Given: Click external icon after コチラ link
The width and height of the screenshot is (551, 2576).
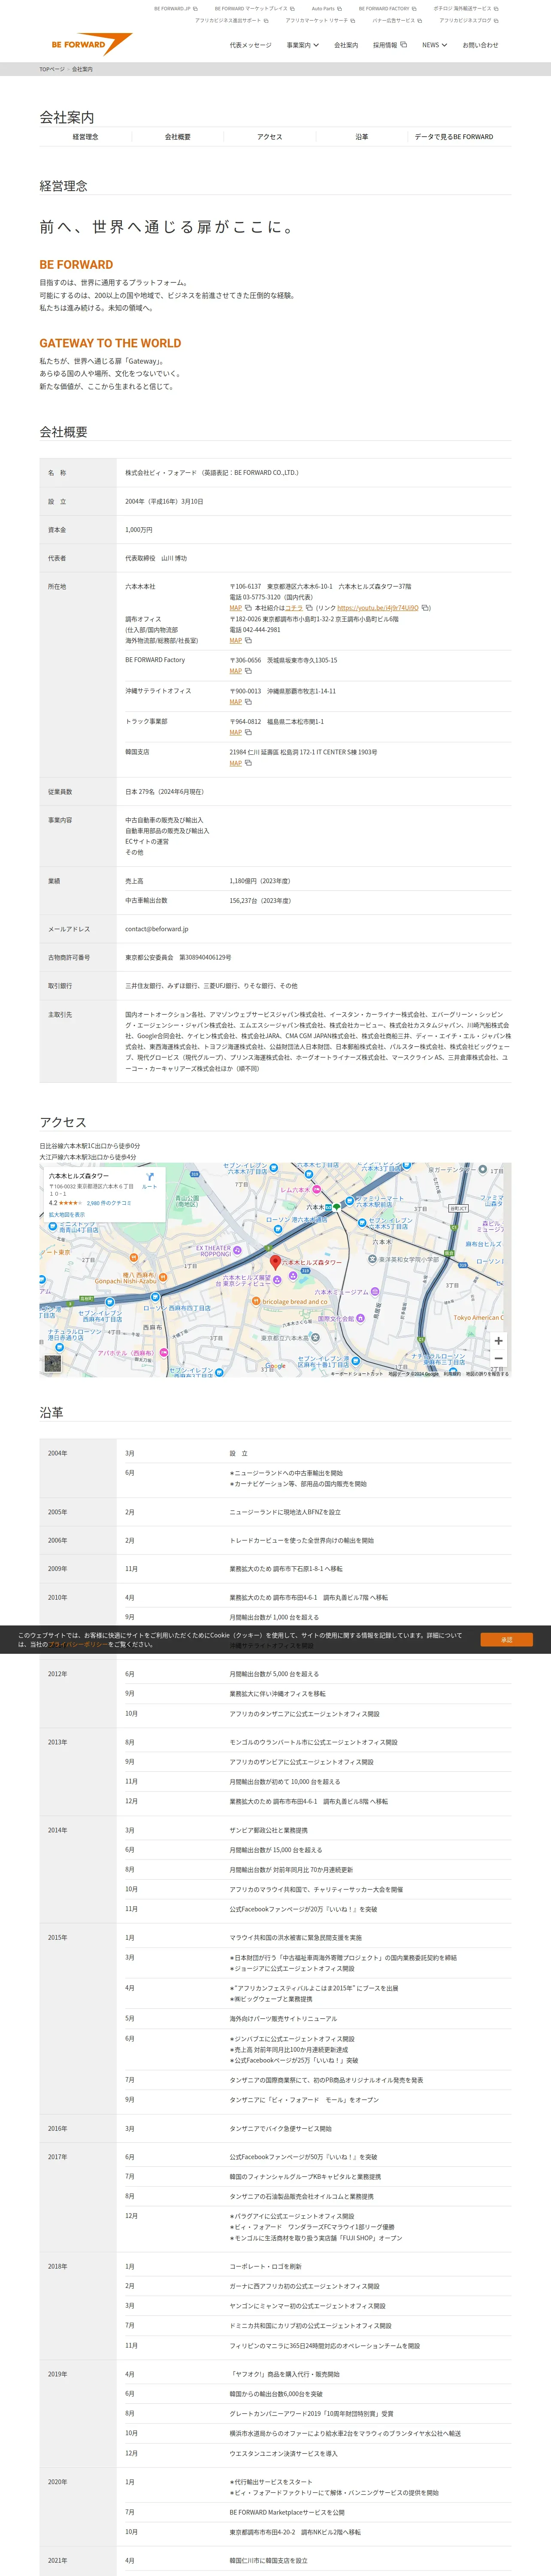Looking at the screenshot, I should coord(309,607).
